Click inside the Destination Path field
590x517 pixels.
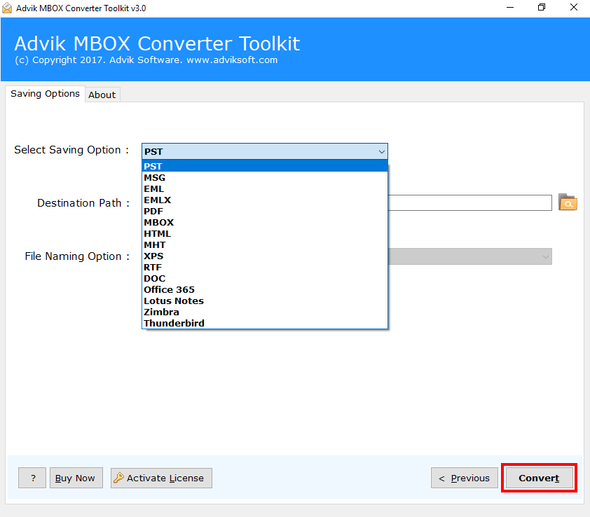(469, 202)
